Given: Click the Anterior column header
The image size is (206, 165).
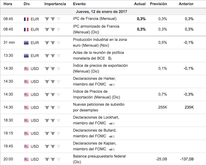Looking at the screenshot, I should [186, 4].
